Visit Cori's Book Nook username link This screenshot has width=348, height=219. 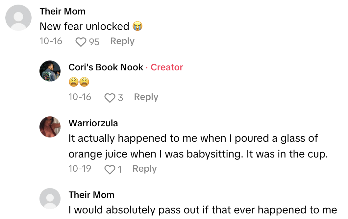(106, 67)
